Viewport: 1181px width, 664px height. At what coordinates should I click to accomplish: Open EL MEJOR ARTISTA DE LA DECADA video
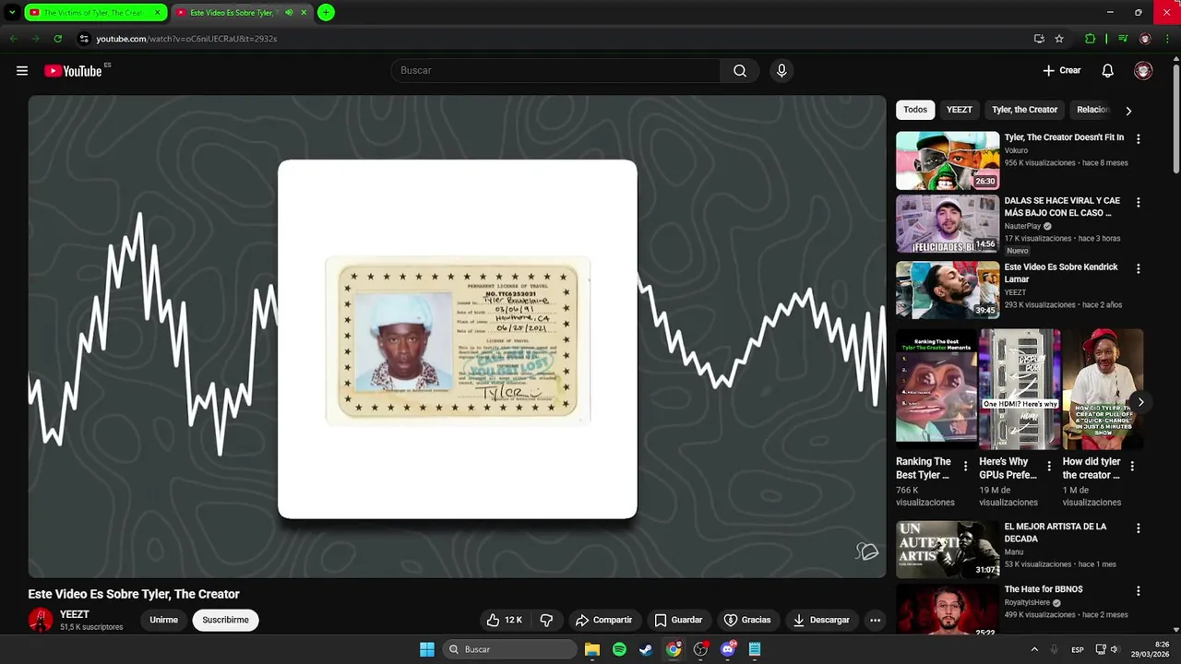[x=948, y=550]
